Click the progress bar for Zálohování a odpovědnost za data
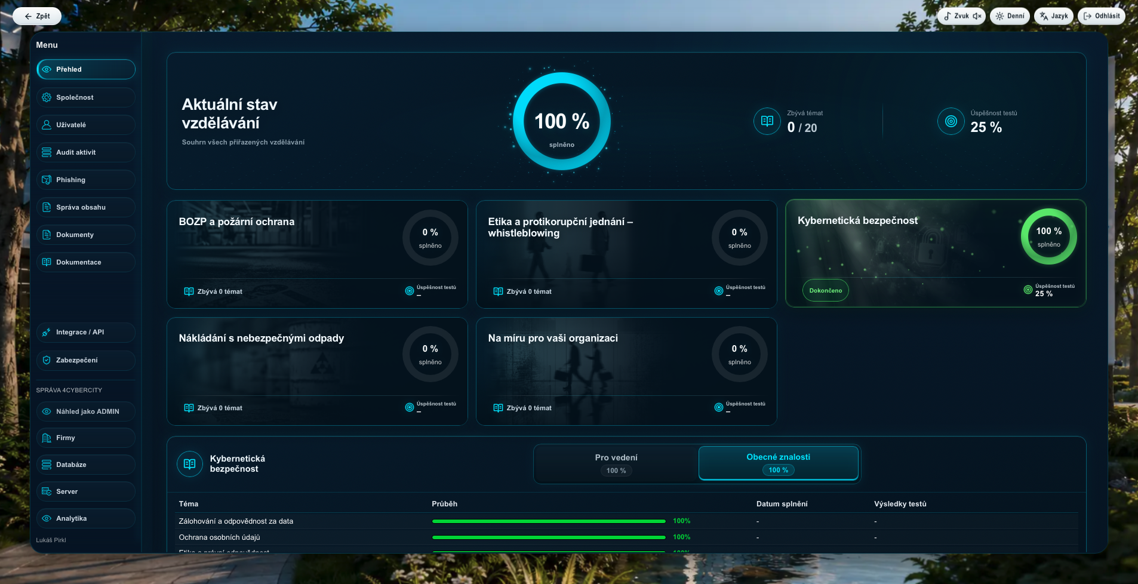 click(549, 521)
